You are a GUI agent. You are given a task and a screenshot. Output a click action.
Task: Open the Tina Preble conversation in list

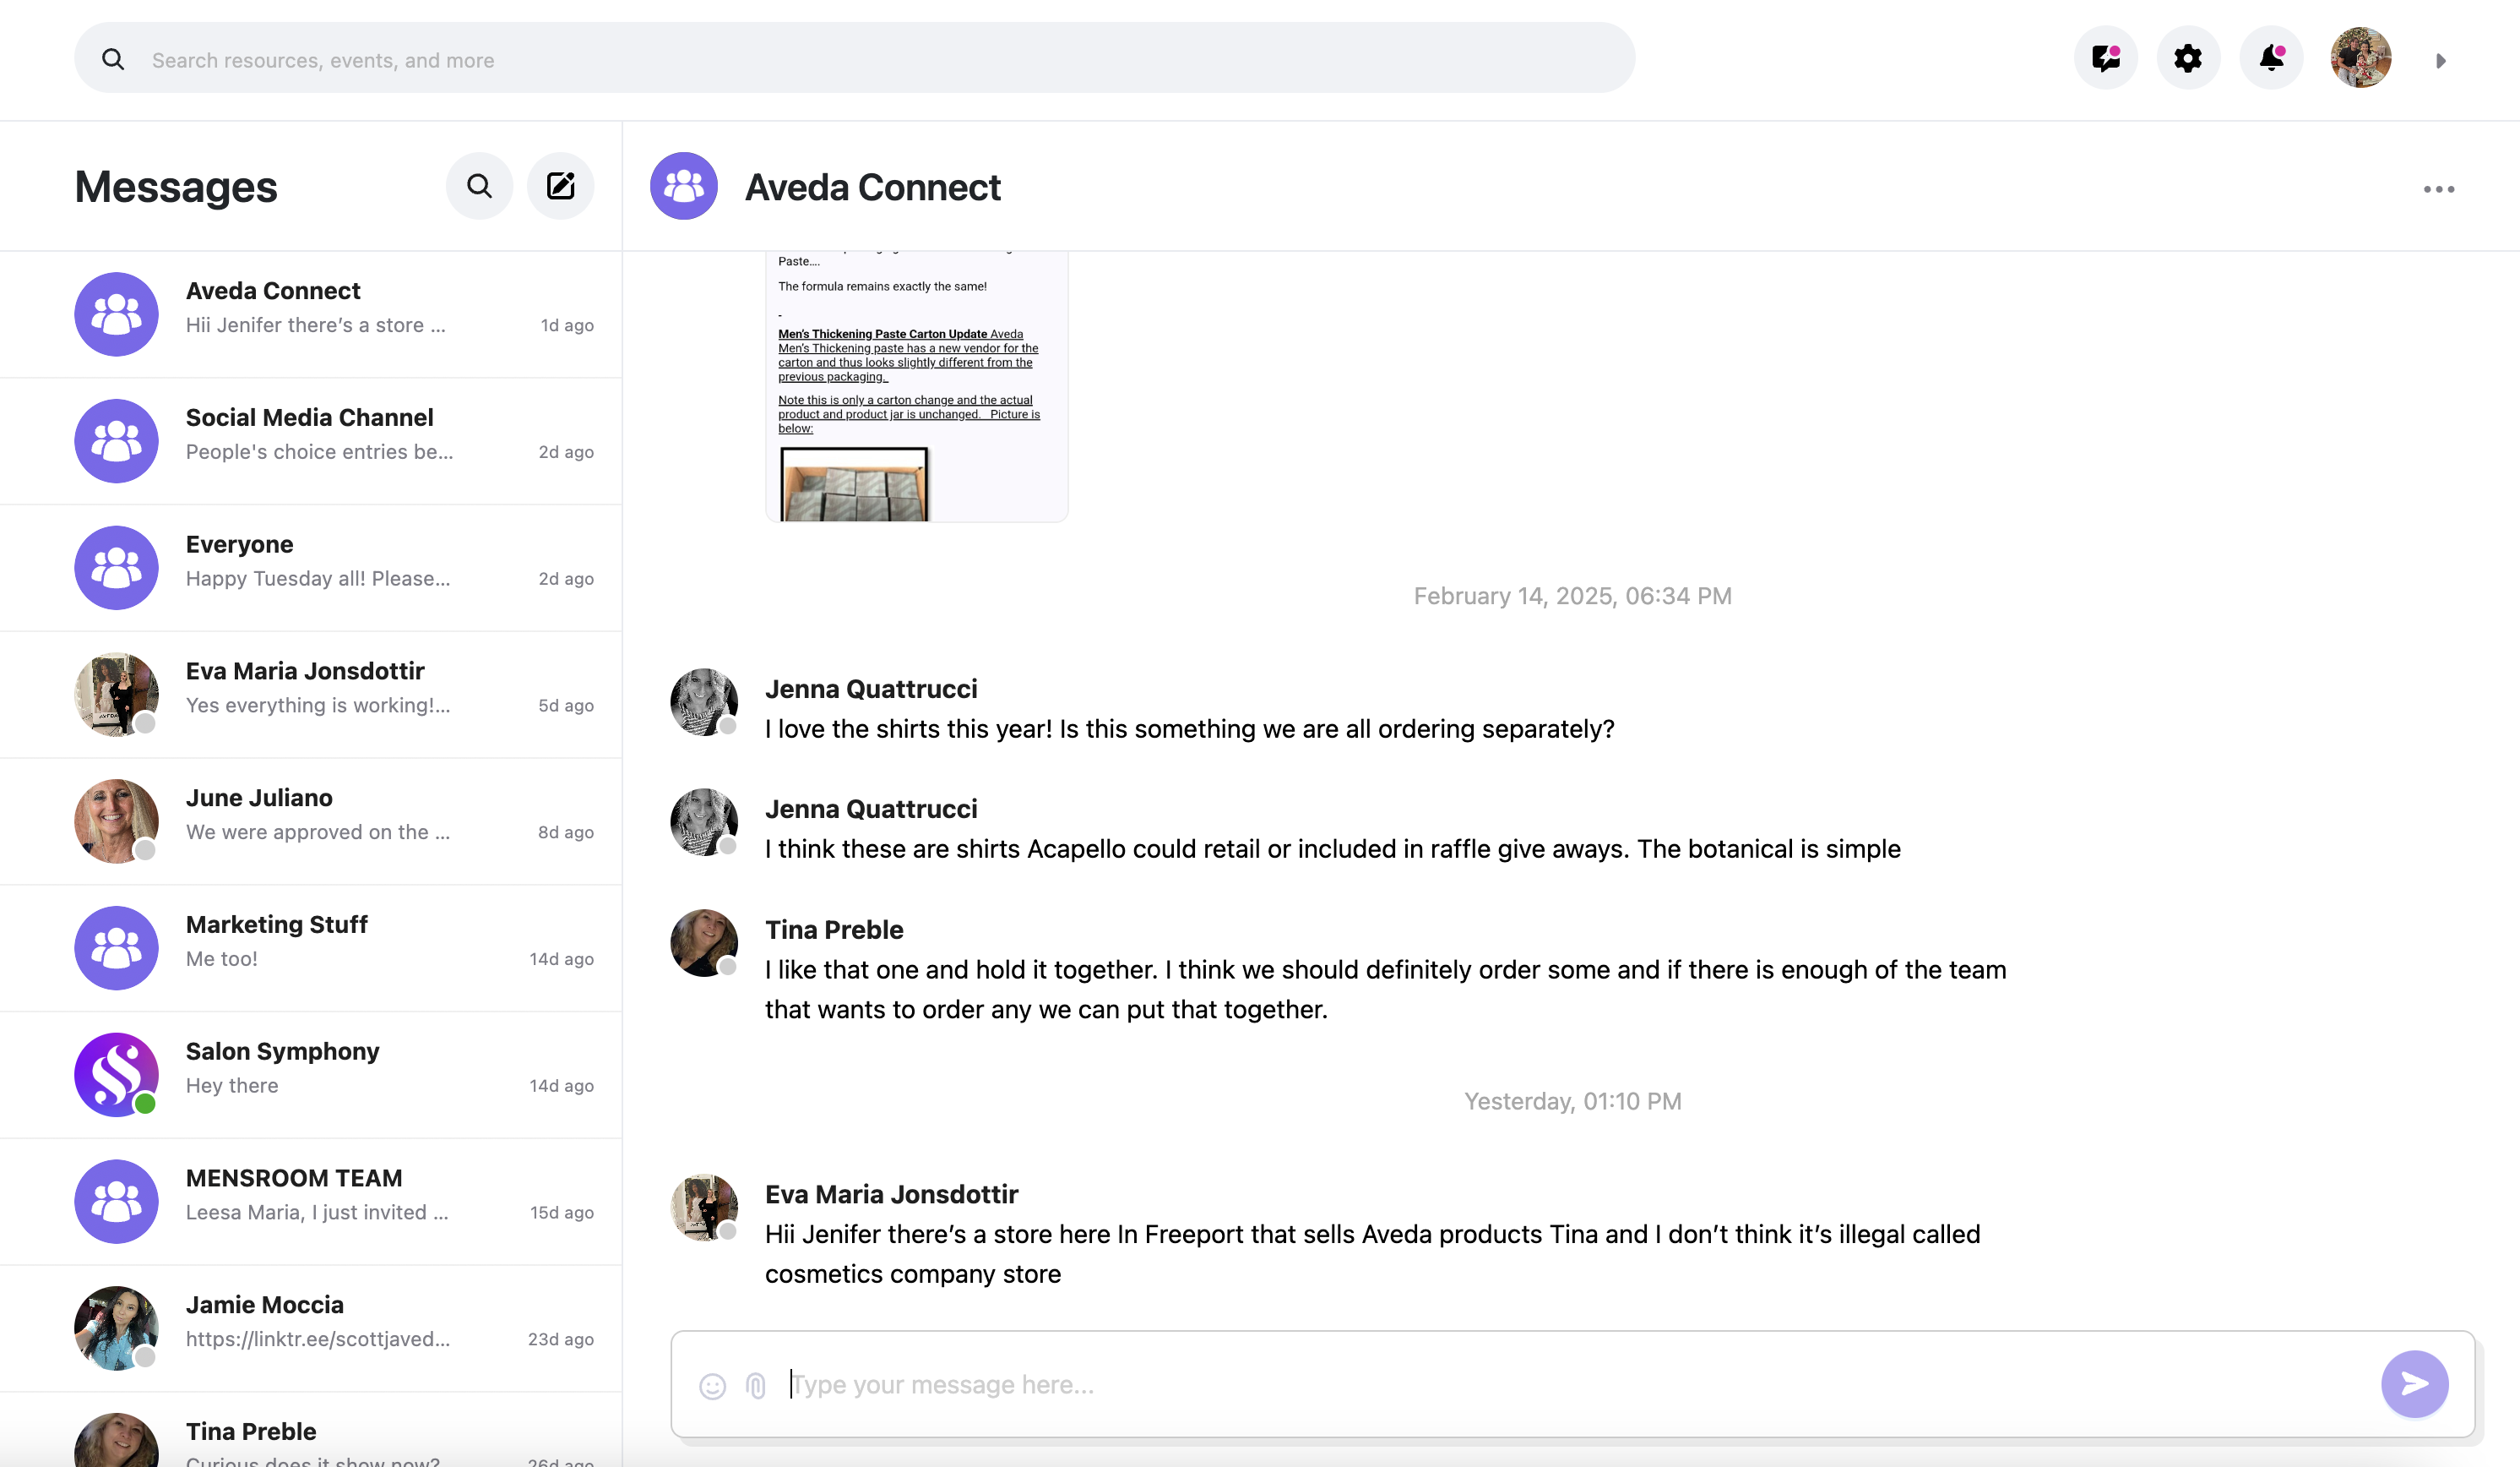(311, 1431)
